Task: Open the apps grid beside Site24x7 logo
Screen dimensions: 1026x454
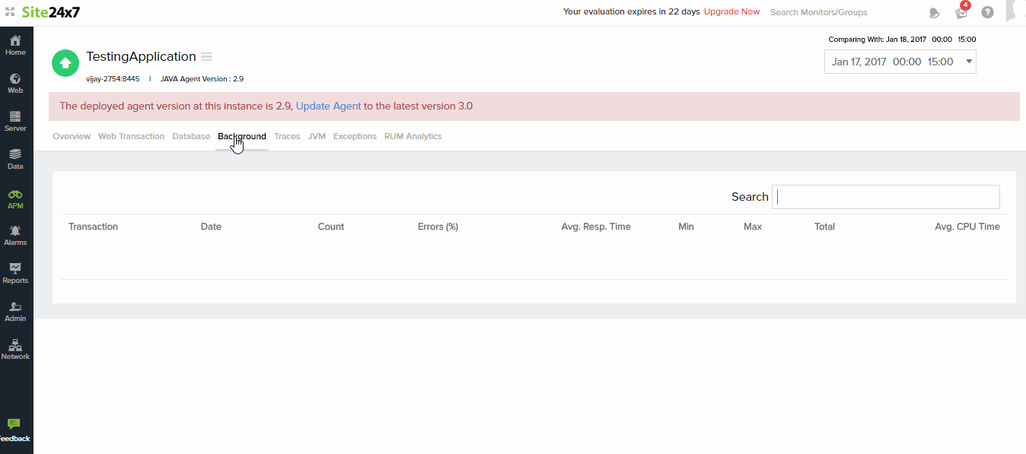Action: pyautogui.click(x=10, y=12)
